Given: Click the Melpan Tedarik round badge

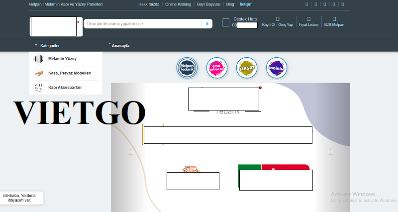Looking at the screenshot, I should pos(188,68).
